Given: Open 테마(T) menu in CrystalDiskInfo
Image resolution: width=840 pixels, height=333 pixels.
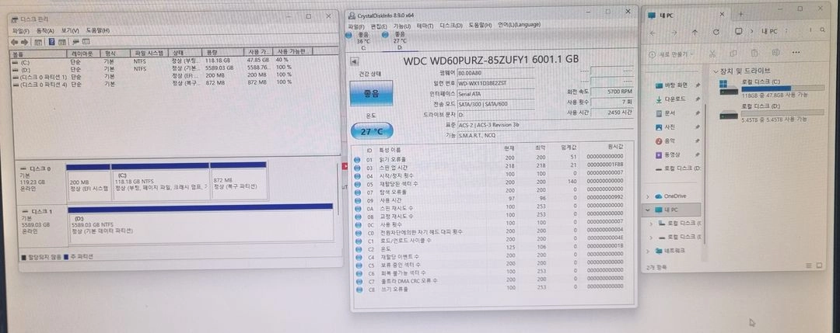Looking at the screenshot, I should tap(425, 25).
